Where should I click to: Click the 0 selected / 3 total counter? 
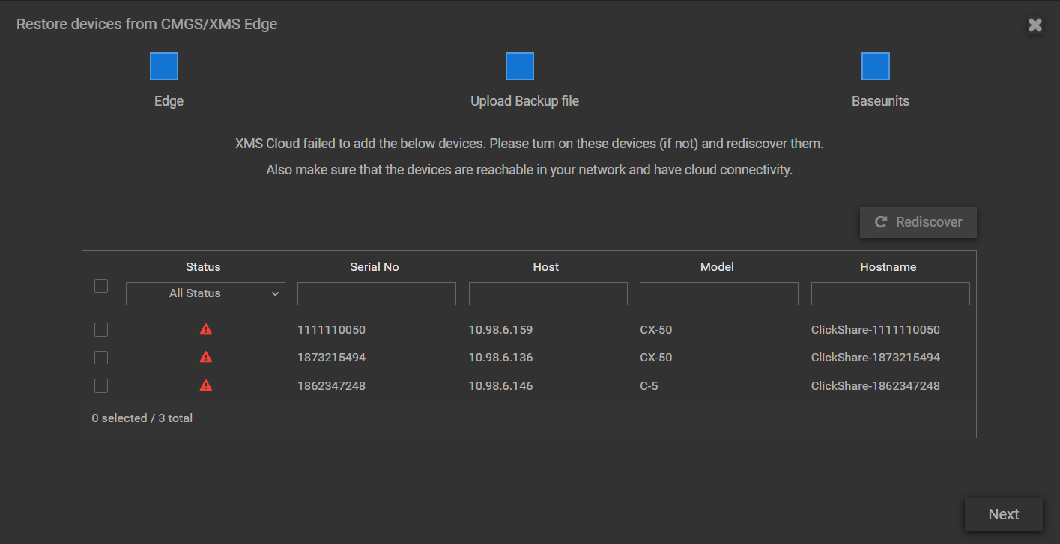tap(142, 418)
